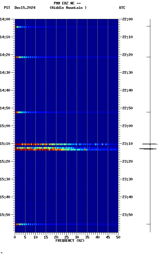This screenshot has height=256, width=163.
Task: Click the 'FREQUENCY (HZ)' axis label
Action: [70, 241]
